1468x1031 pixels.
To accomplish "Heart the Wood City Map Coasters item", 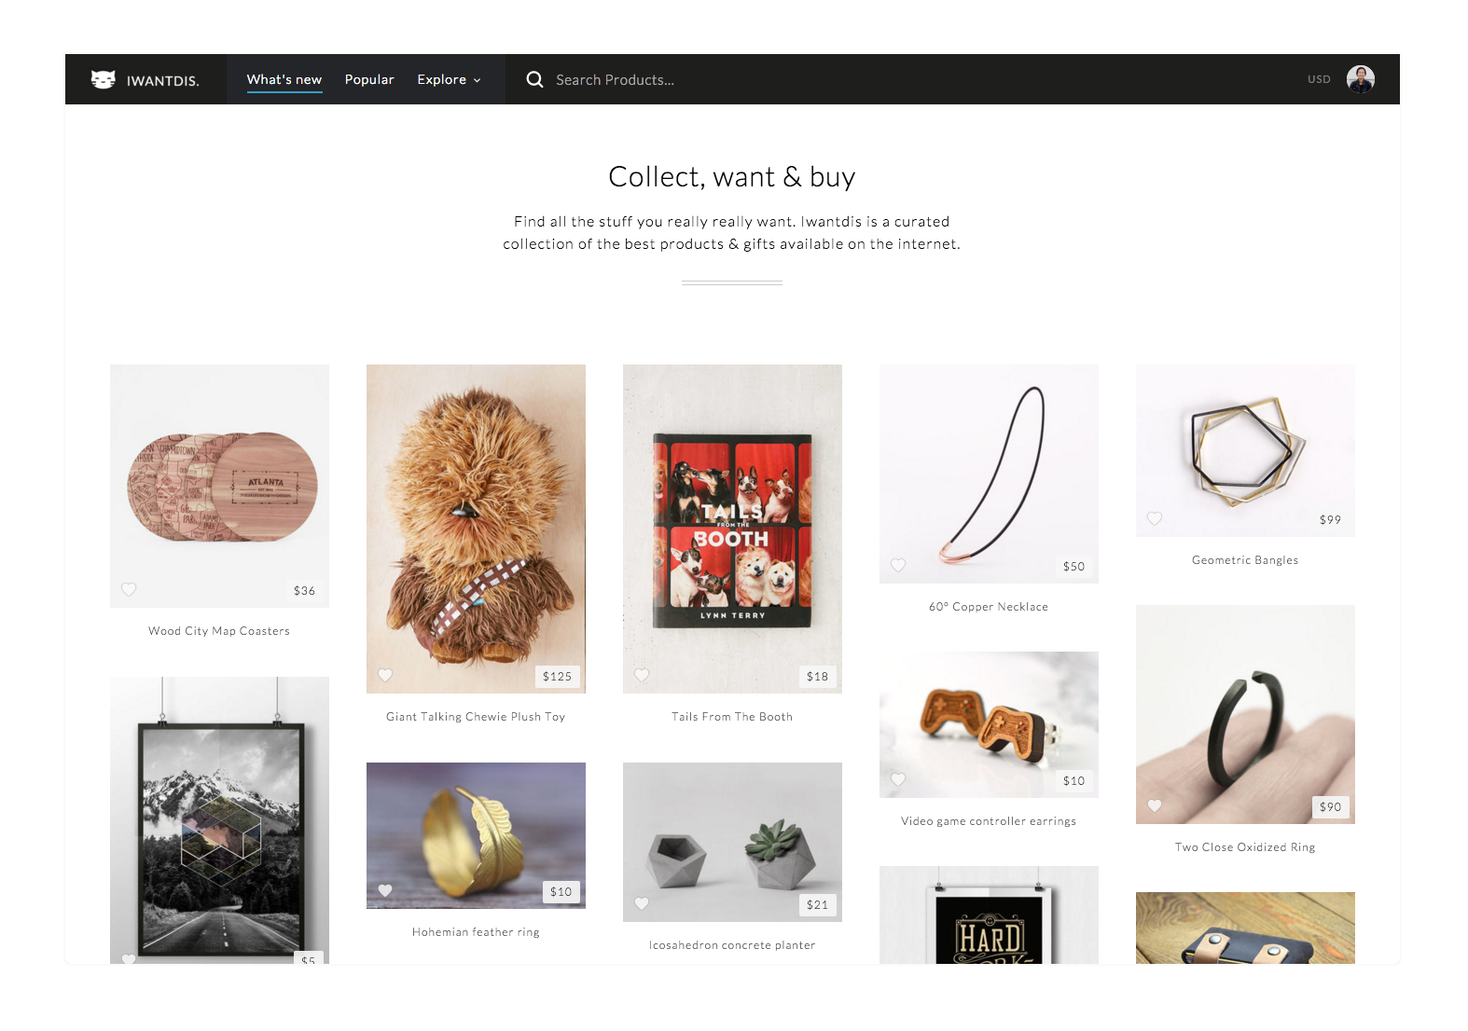I will (x=129, y=589).
